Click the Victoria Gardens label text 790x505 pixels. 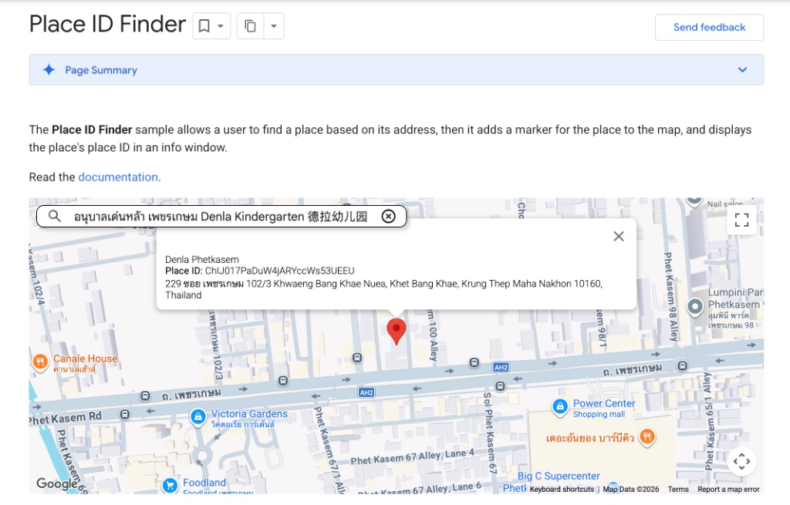tap(249, 414)
